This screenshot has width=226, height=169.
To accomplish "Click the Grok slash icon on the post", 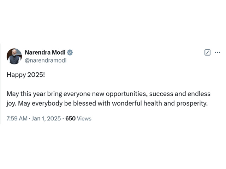I will click(207, 52).
